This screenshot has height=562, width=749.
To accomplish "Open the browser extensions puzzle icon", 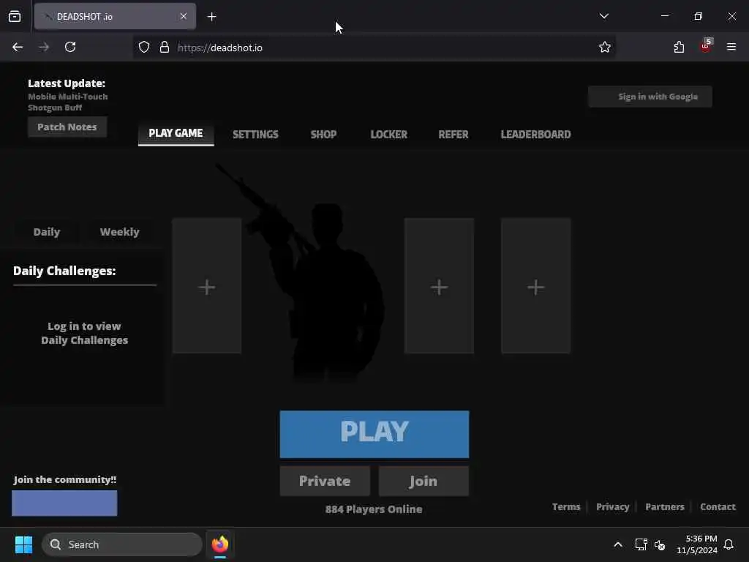I will 679,47.
